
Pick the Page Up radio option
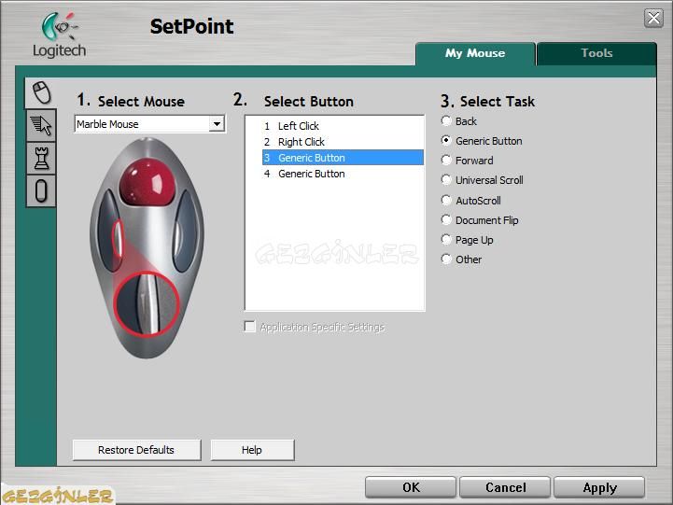(x=446, y=239)
